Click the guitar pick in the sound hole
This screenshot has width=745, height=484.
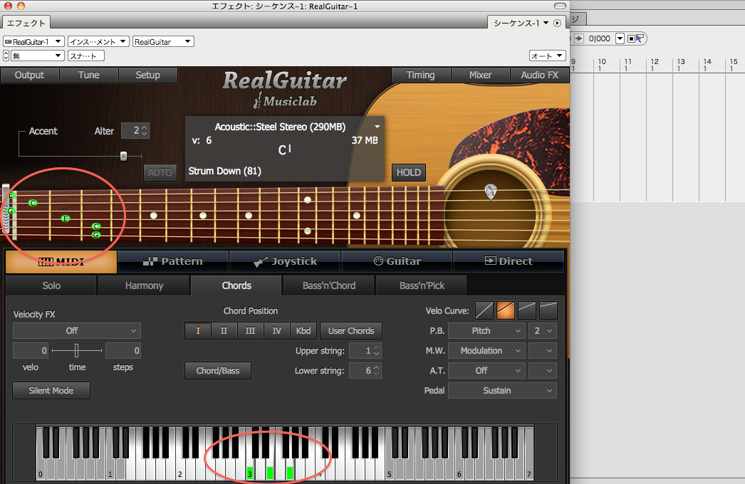tap(490, 191)
